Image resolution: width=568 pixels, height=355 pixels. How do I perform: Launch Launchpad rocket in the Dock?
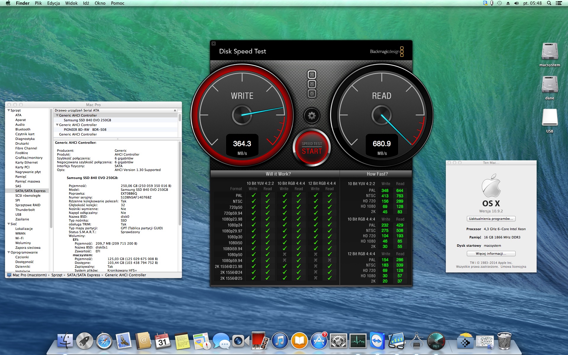click(85, 341)
